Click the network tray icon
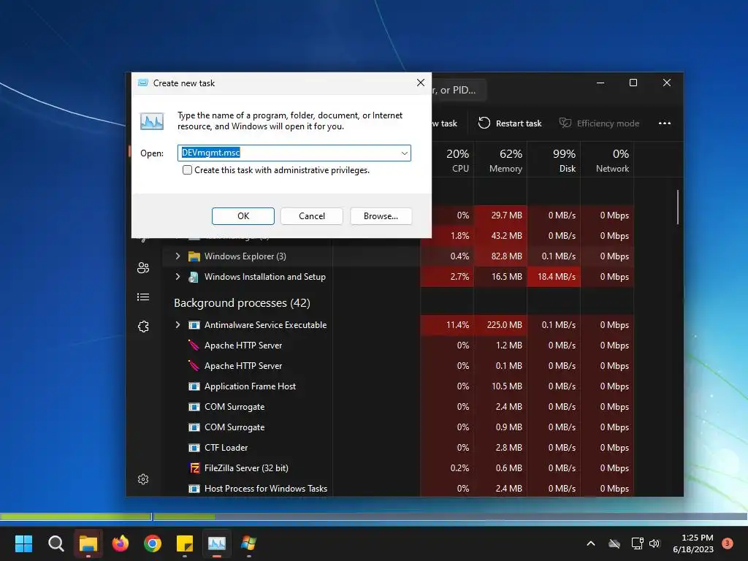This screenshot has height=561, width=748. pyautogui.click(x=637, y=543)
